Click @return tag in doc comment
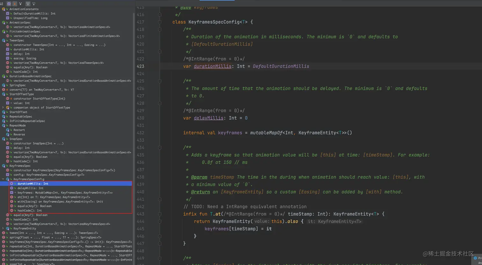The image size is (482, 265). point(201,192)
